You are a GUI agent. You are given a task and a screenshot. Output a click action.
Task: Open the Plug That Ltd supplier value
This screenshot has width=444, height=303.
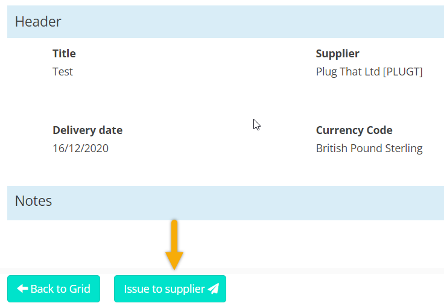[x=348, y=72]
